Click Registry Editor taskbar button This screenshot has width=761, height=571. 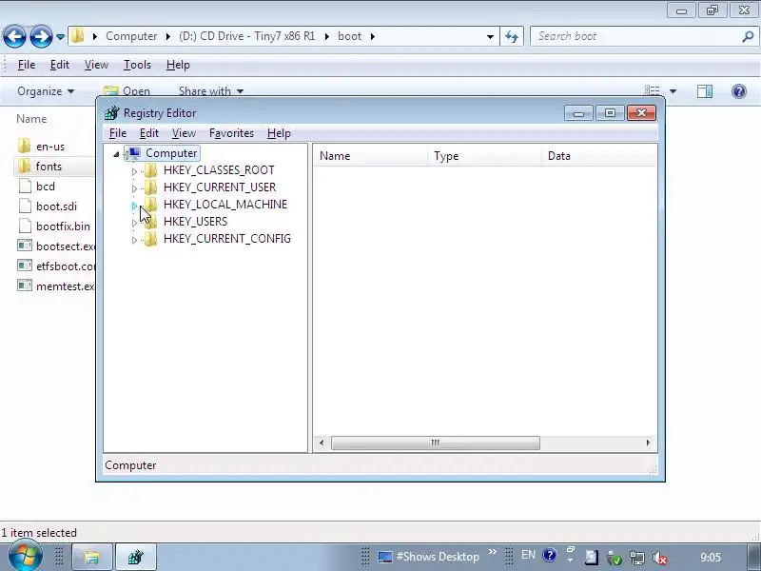coord(136,557)
